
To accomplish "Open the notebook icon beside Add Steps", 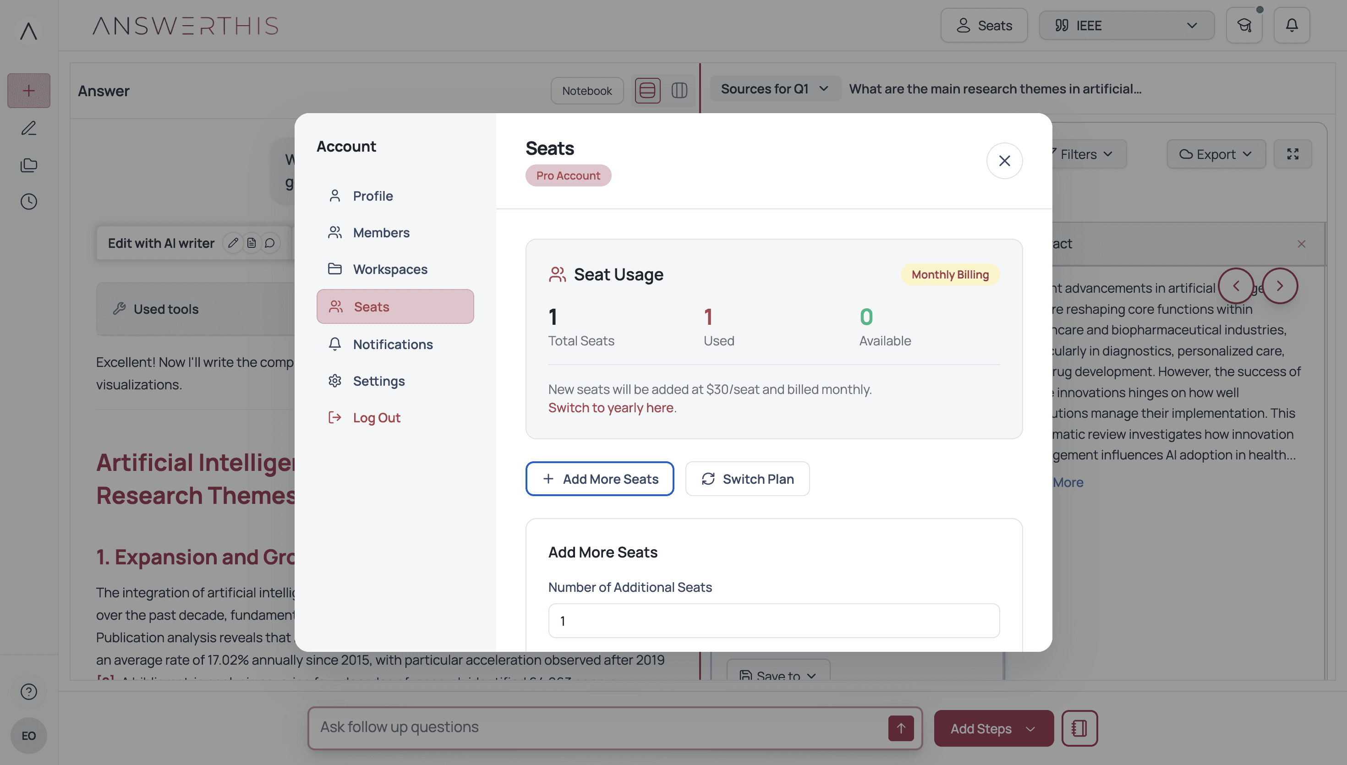I will pyautogui.click(x=1079, y=728).
